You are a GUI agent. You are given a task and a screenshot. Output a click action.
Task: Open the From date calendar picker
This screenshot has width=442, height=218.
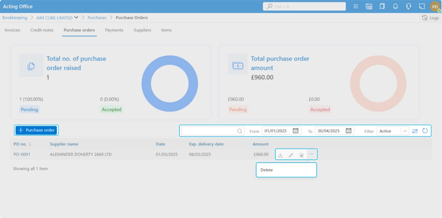click(x=295, y=131)
